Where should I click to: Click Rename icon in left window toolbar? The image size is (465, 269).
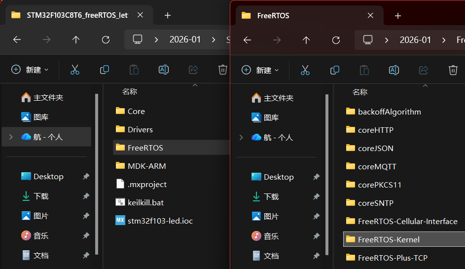point(164,70)
